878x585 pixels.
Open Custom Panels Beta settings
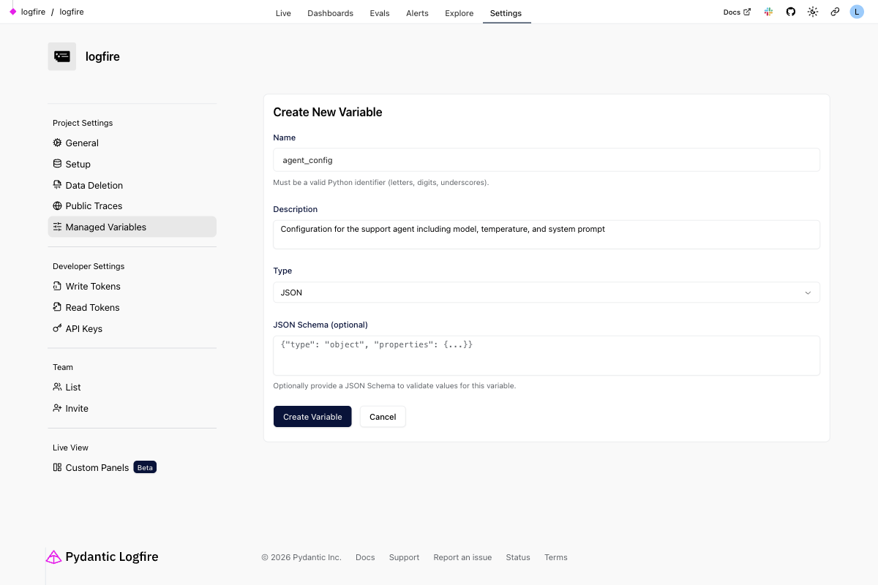point(97,468)
